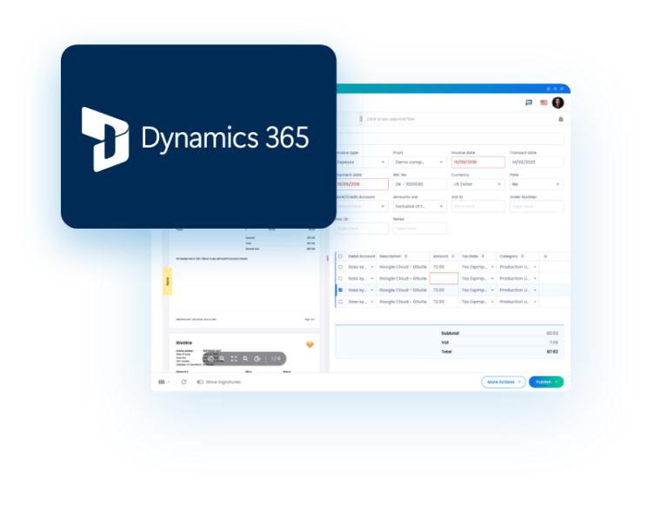This screenshot has height=505, width=668.
Task: Click the refresh icon beside Show Signatures
Action: pos(184,382)
